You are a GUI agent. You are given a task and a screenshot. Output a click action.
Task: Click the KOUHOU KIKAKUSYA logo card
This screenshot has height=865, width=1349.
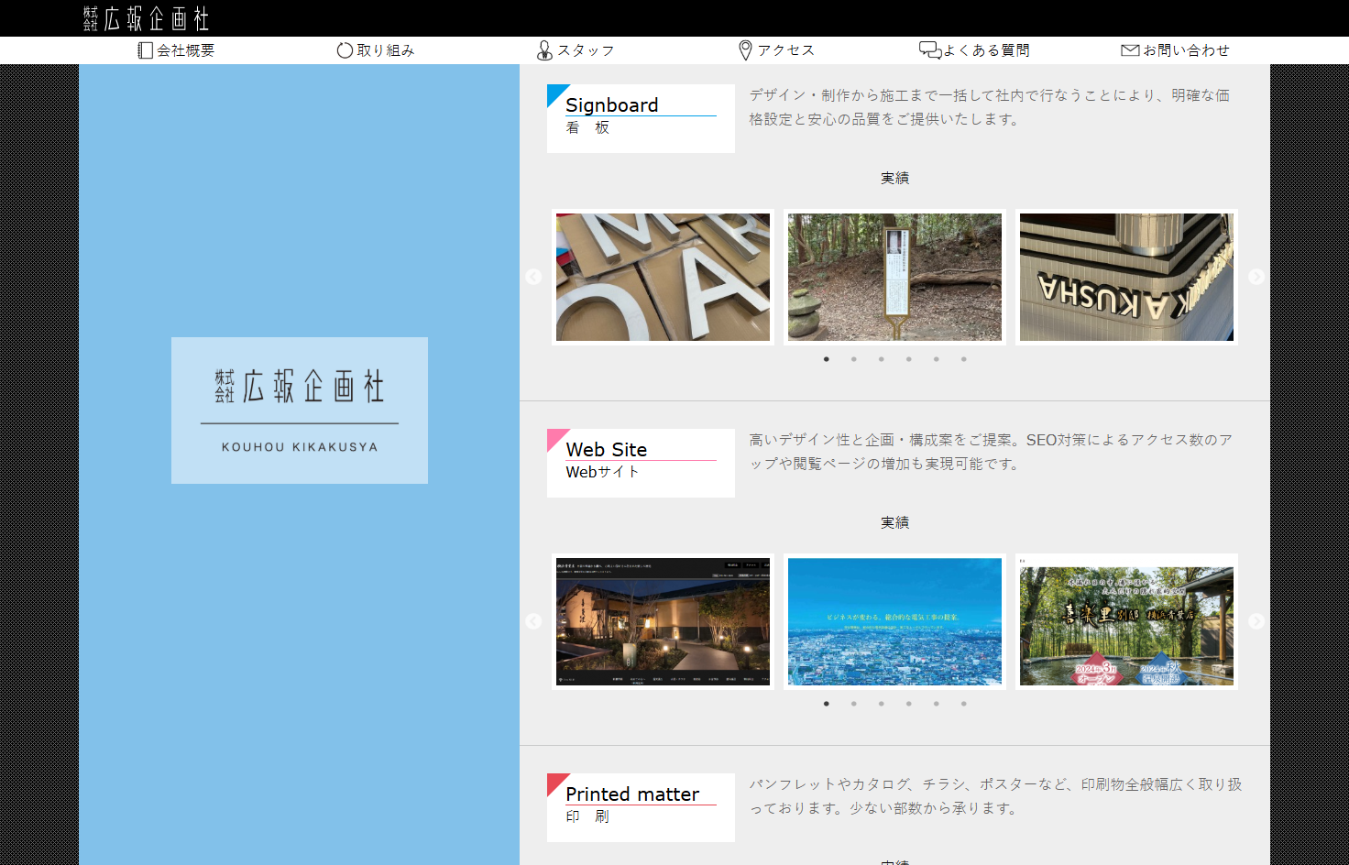(300, 411)
